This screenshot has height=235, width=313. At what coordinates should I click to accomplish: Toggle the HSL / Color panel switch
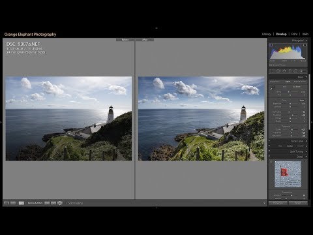click(269, 146)
